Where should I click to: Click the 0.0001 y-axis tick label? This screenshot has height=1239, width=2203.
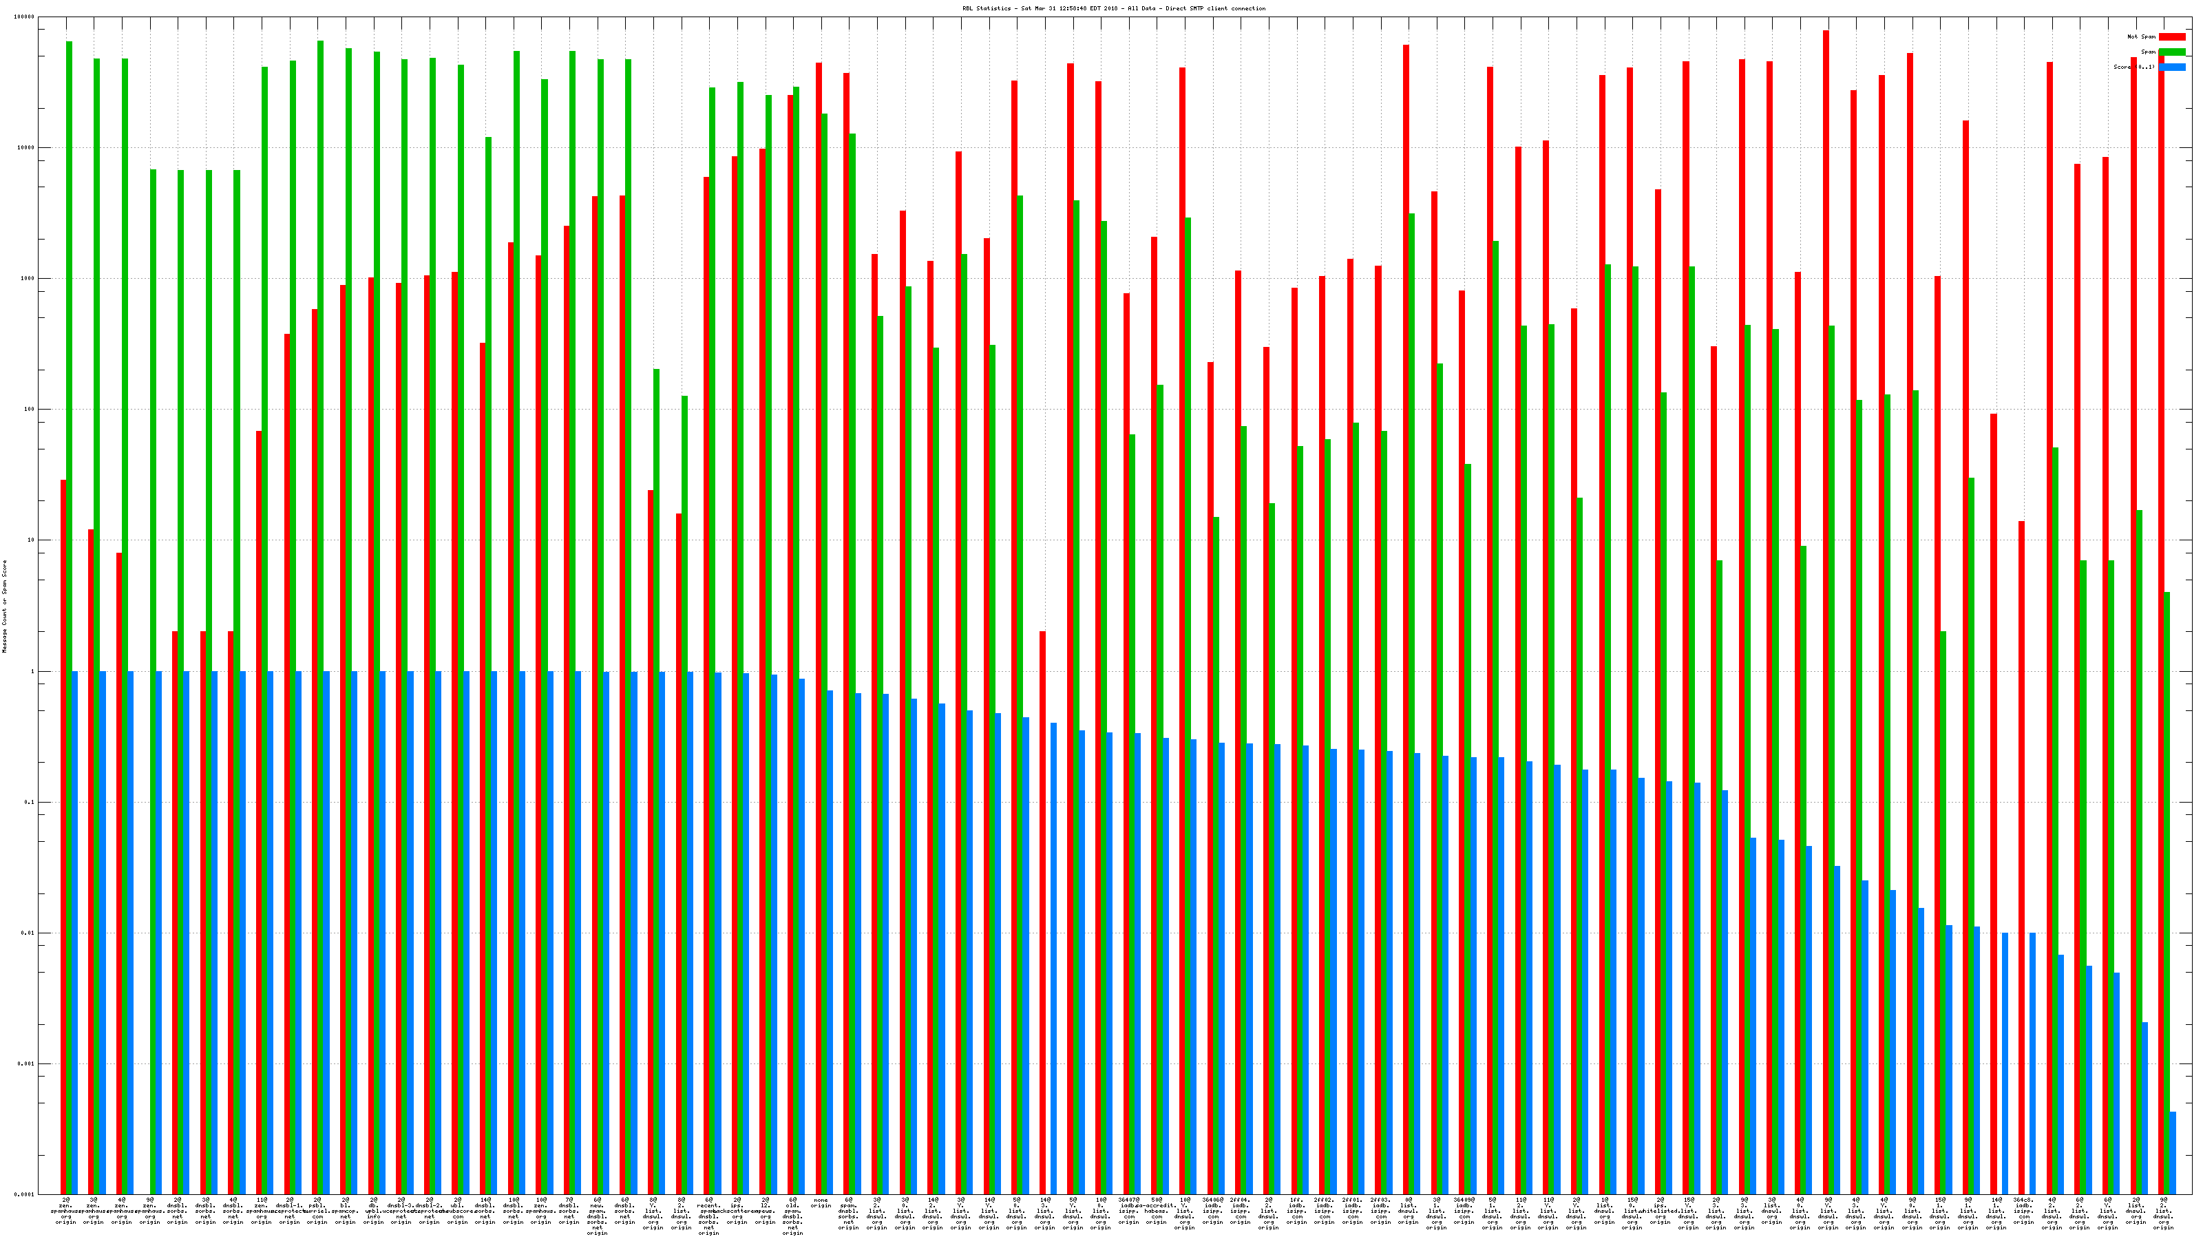tap(24, 1194)
